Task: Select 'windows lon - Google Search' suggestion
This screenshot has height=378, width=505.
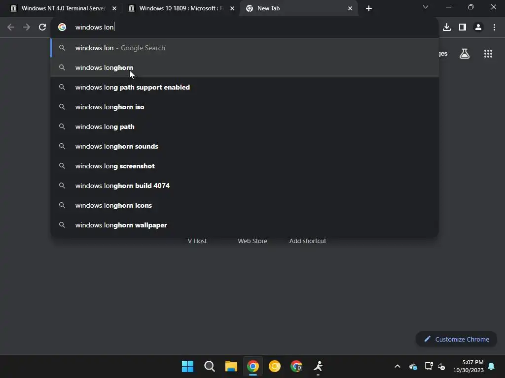Action: coord(245,48)
